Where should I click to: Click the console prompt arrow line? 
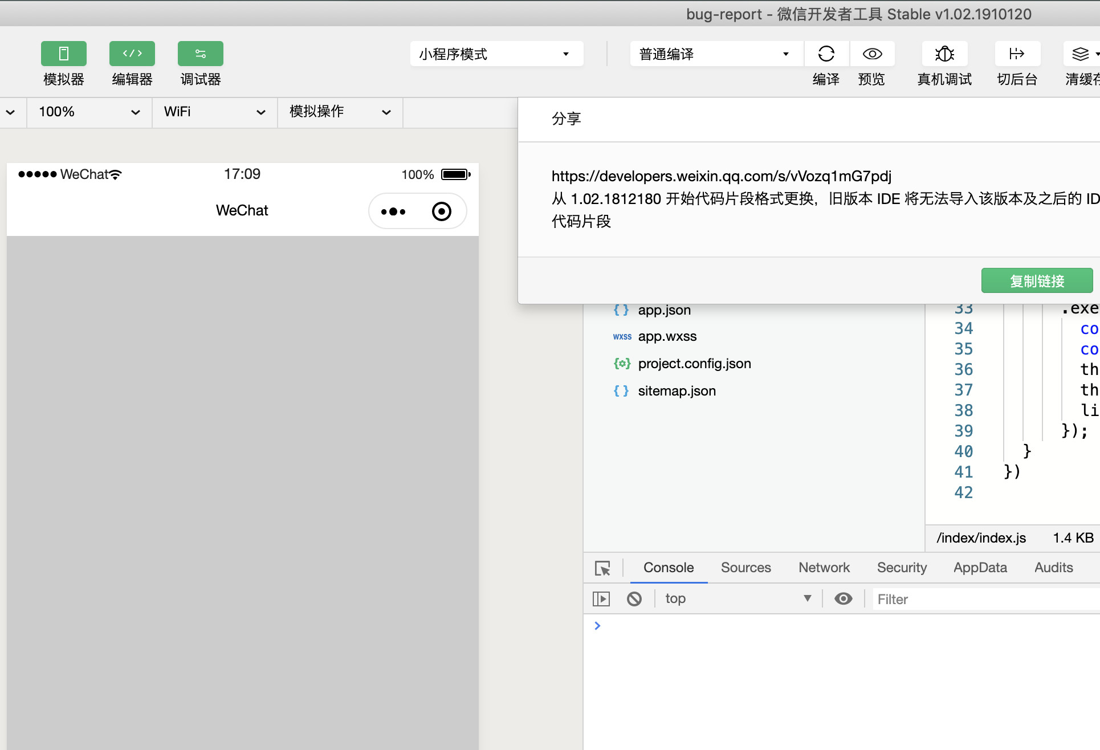coord(597,626)
